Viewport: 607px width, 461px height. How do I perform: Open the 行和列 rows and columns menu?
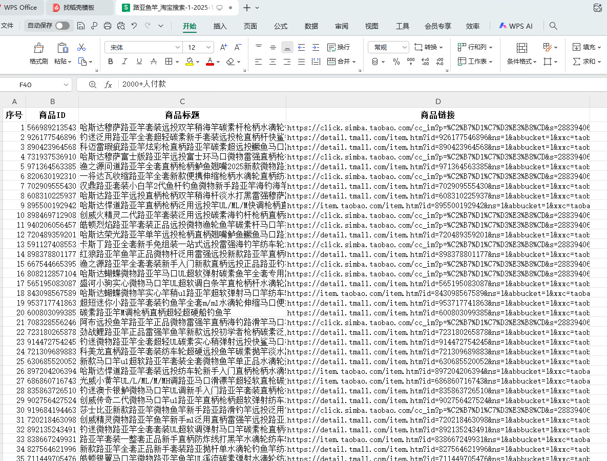click(475, 47)
